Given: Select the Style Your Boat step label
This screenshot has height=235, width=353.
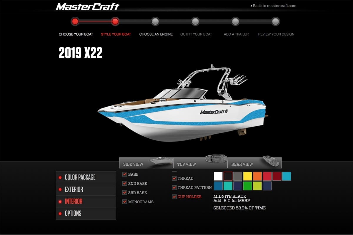Looking at the screenshot, I should pos(116,34).
